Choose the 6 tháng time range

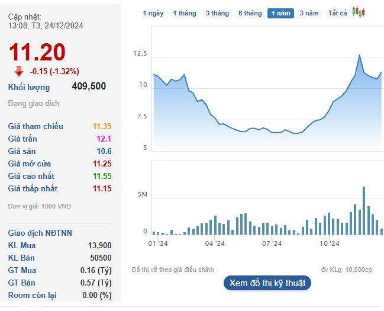click(250, 13)
